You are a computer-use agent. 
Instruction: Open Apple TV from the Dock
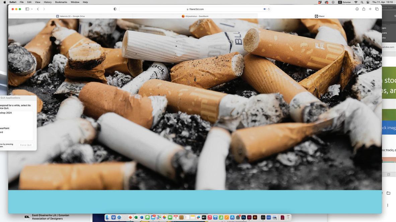204,217
